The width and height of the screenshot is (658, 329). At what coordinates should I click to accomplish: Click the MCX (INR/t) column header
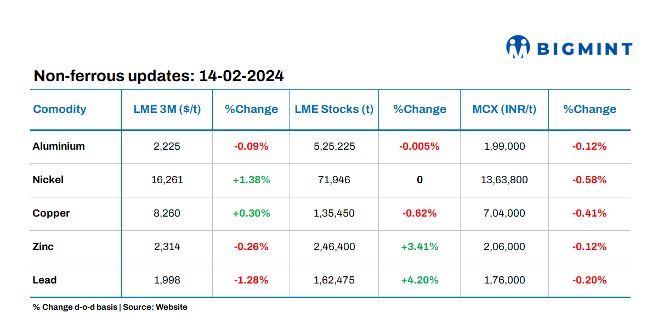click(504, 109)
